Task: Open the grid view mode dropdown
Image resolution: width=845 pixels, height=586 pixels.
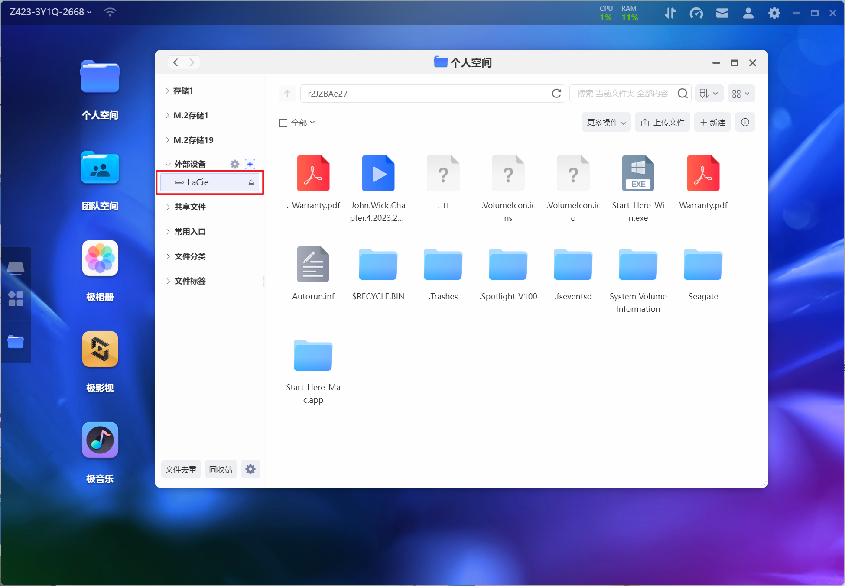Action: [x=741, y=94]
